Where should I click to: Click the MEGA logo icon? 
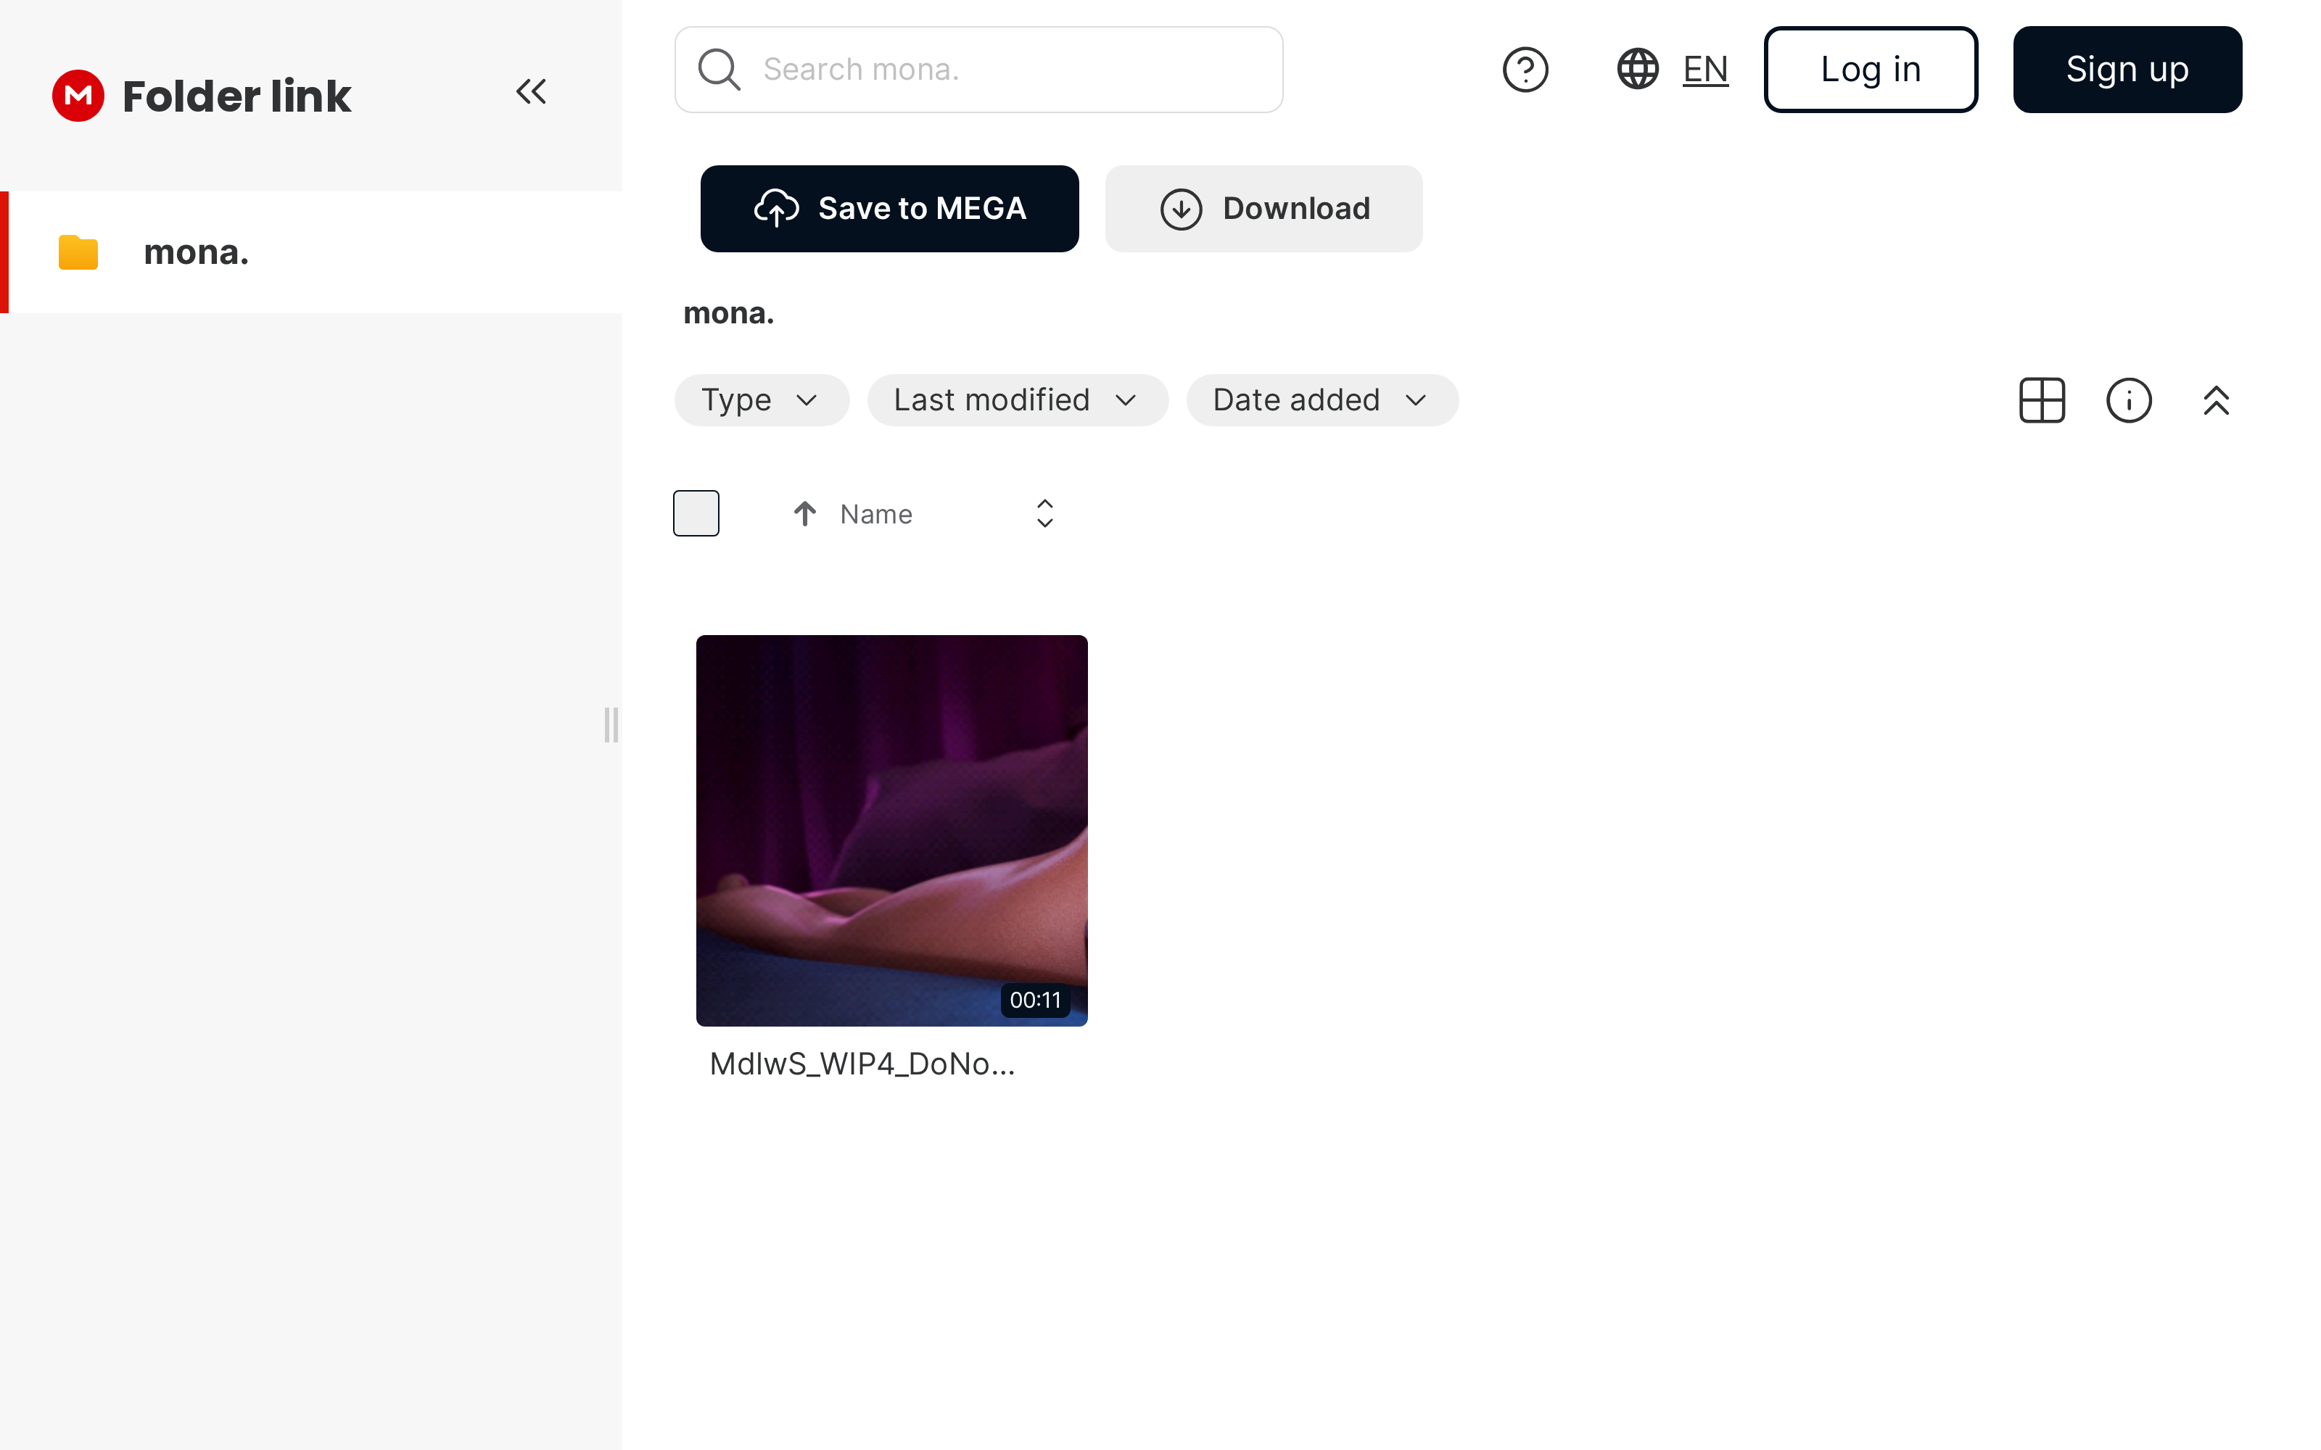point(78,96)
